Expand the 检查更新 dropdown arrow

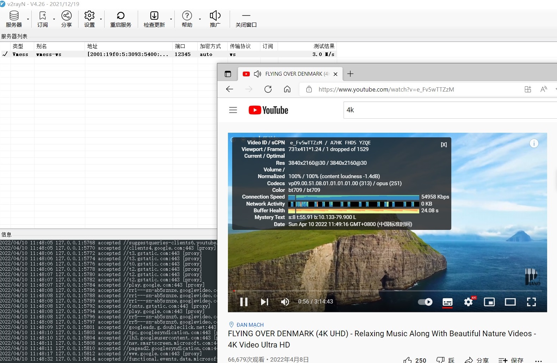point(171,19)
